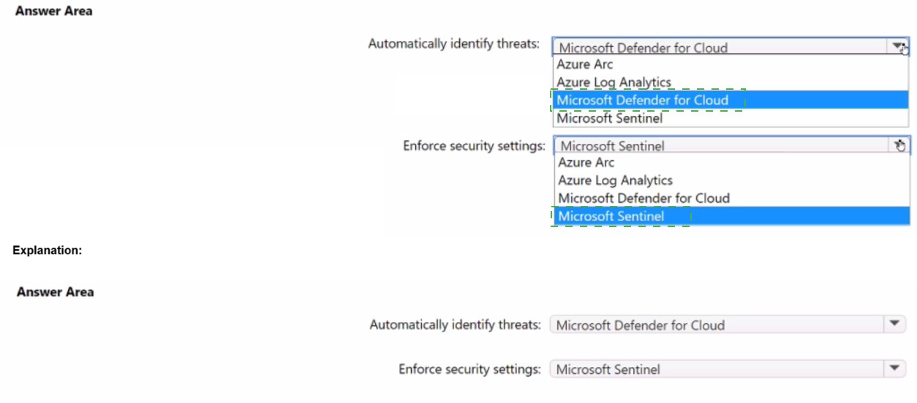This screenshot has width=917, height=403.
Task: Select Microsoft Defender for Cloud in enforce security list
Action: click(644, 199)
